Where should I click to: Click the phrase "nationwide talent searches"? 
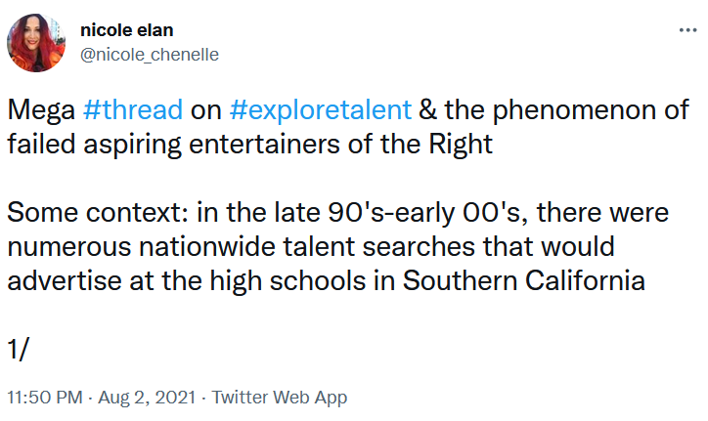tap(307, 246)
